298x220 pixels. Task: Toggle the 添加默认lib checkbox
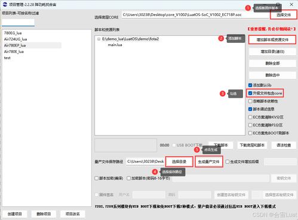[x=250, y=85]
